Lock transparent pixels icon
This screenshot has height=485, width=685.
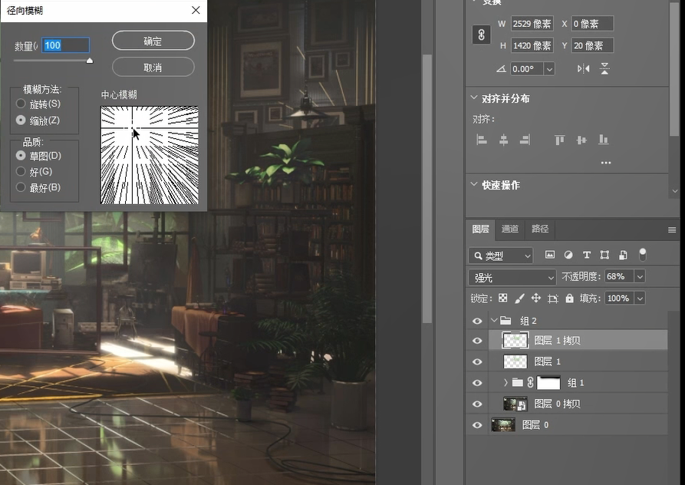[503, 298]
